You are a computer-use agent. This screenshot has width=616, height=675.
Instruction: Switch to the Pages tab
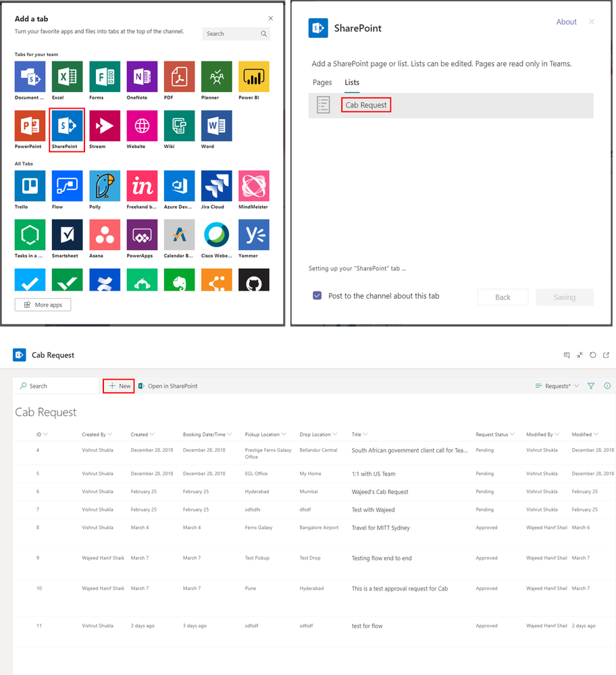tap(322, 82)
